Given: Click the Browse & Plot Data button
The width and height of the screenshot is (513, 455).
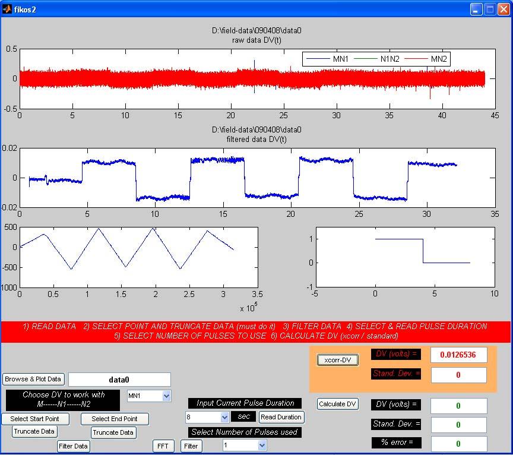Looking at the screenshot, I should [x=33, y=379].
